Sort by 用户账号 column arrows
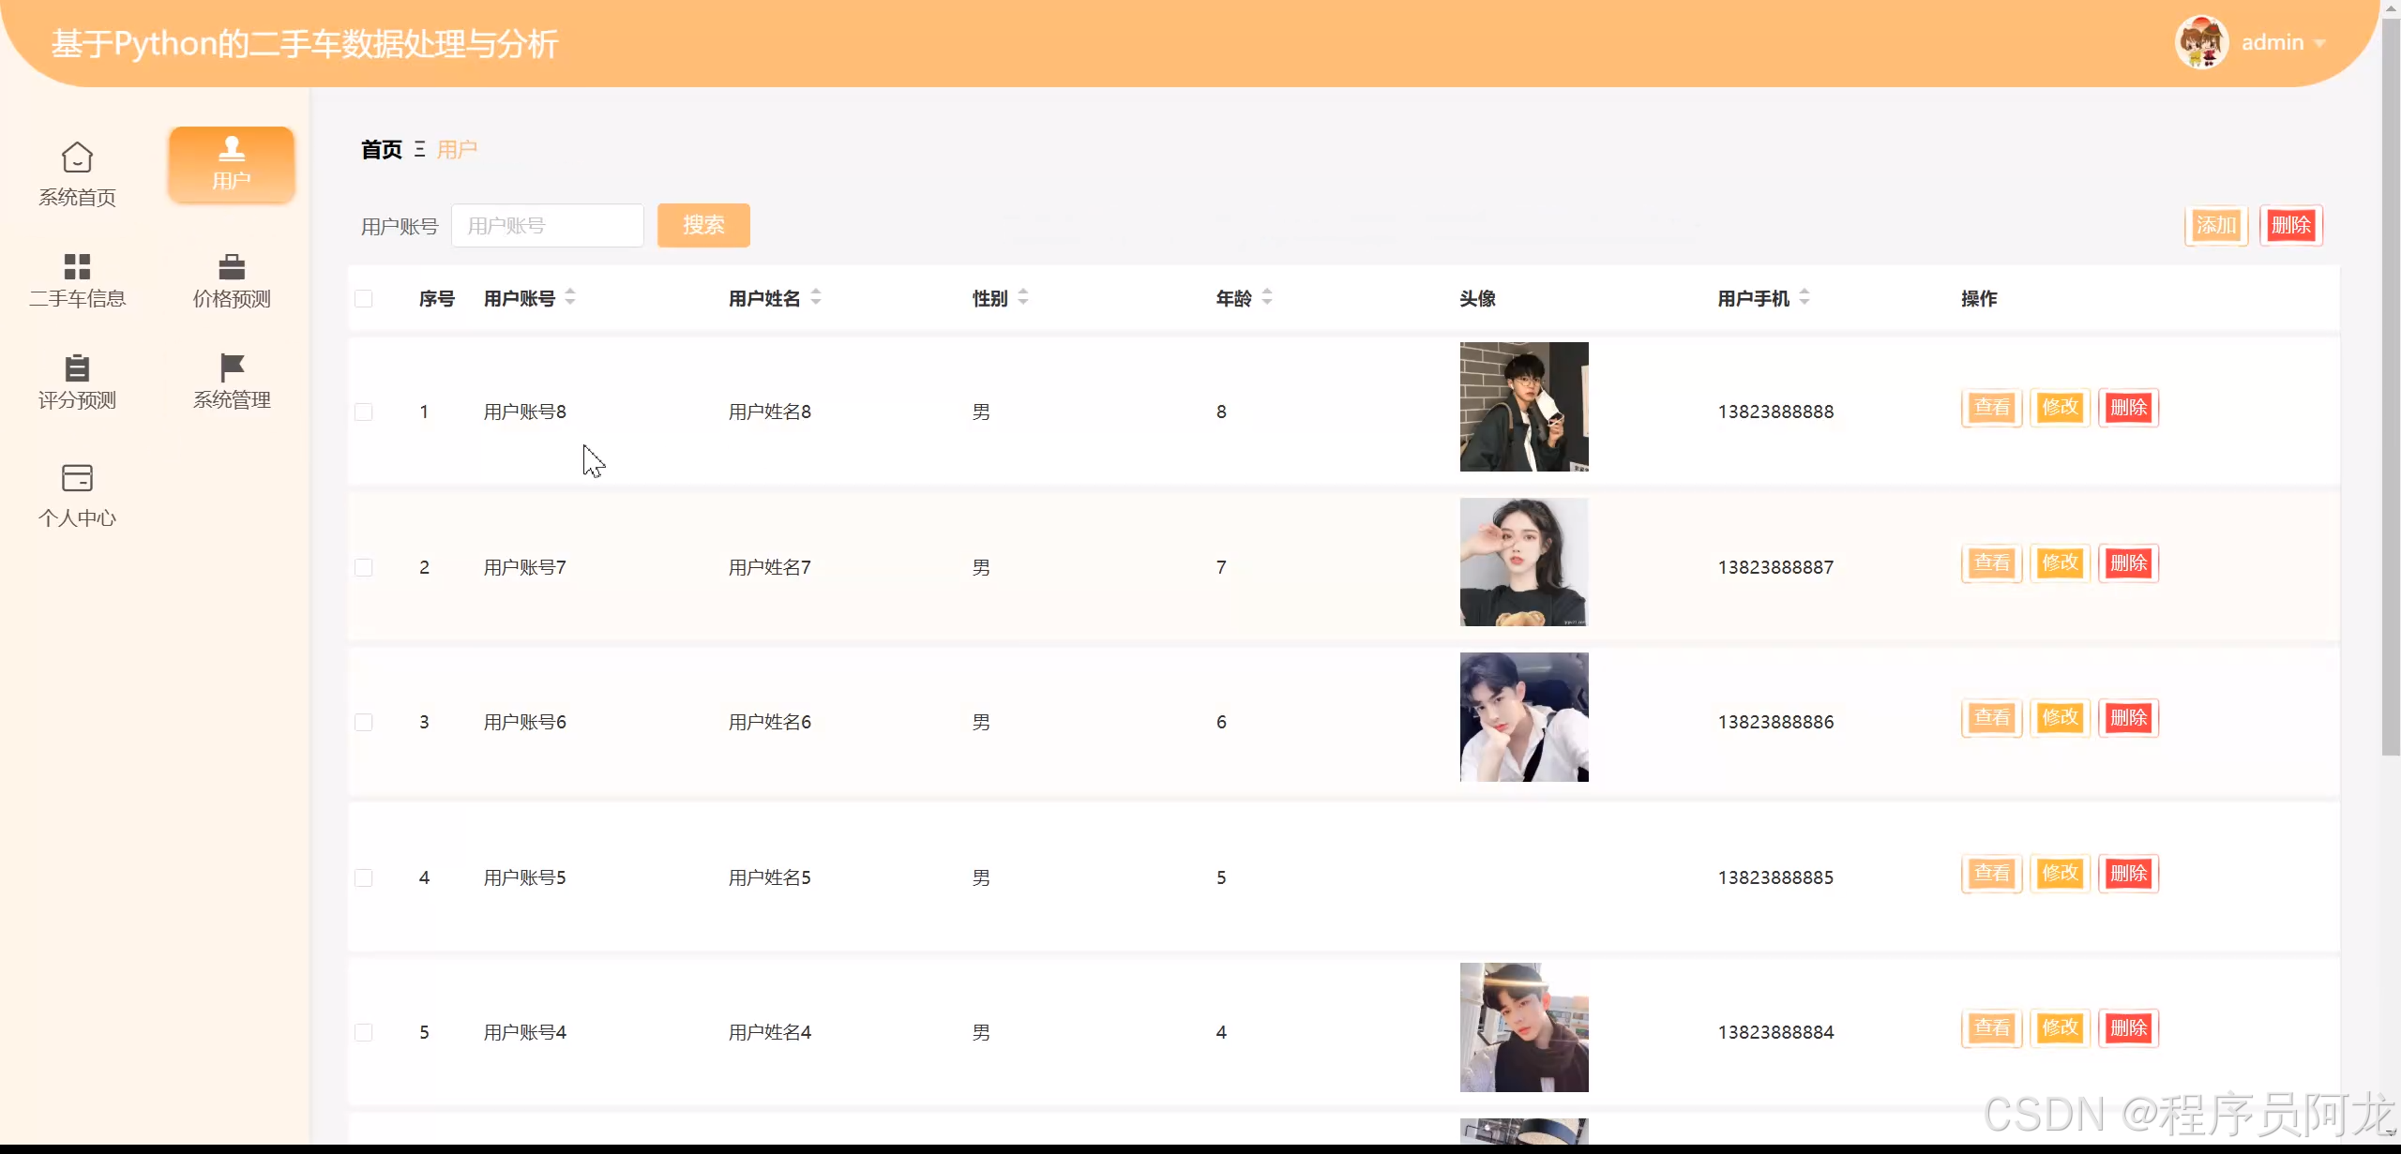 coord(570,298)
